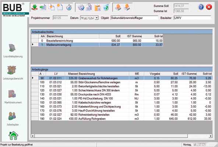Click the Projektnummer field
The width and height of the screenshot is (218, 147).
[60, 18]
